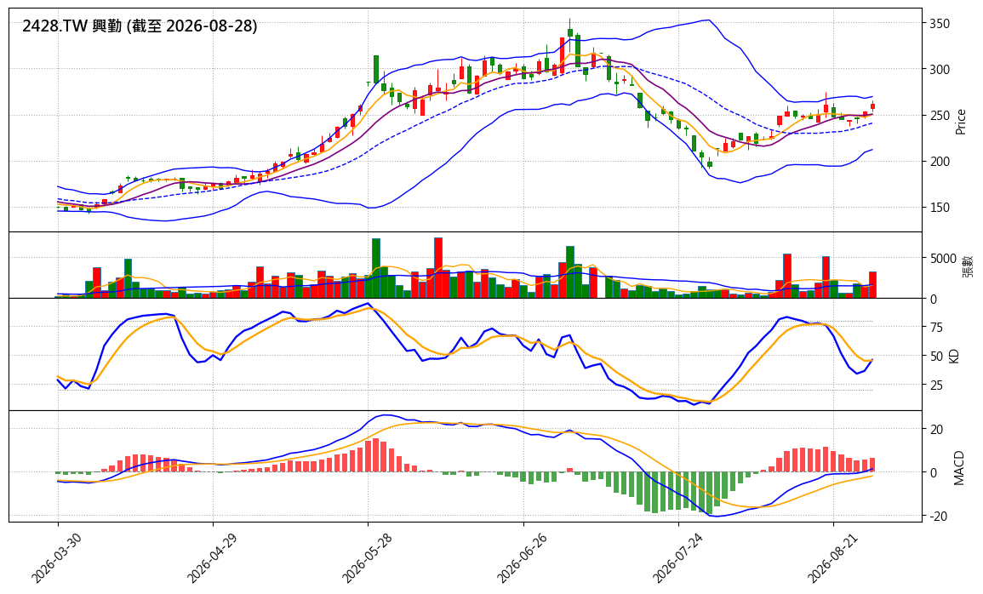
Task: Click the 50 tick on KD axis
Action: tap(936, 356)
